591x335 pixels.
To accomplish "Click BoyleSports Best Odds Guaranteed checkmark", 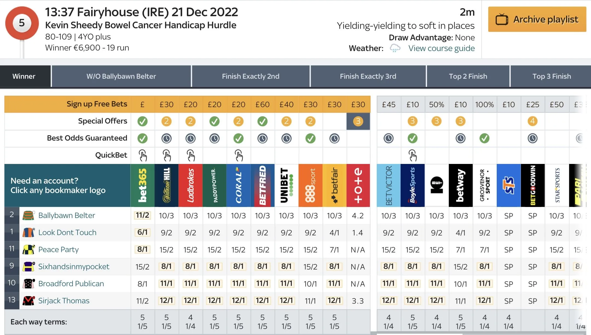I will [413, 138].
